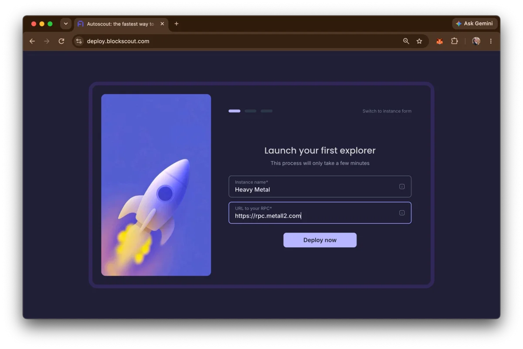Click the info icon in RPC URL field
Viewport: 523px width, 349px height.
click(x=402, y=213)
